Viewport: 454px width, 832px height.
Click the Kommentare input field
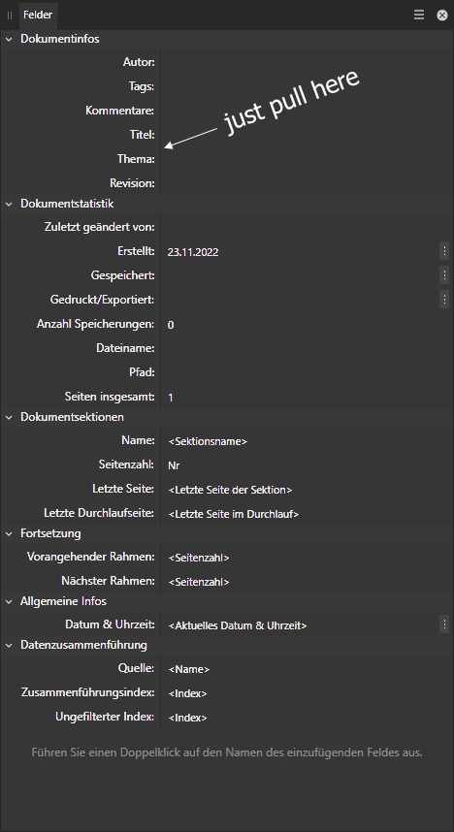point(306,111)
